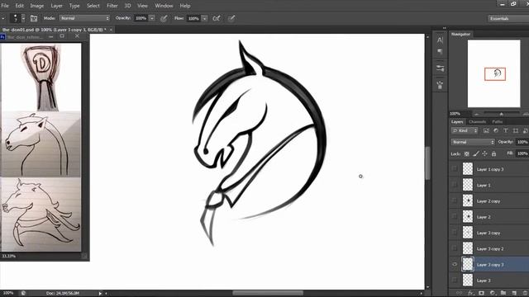Open the Window menu
The height and width of the screenshot is (297, 529).
[164, 6]
